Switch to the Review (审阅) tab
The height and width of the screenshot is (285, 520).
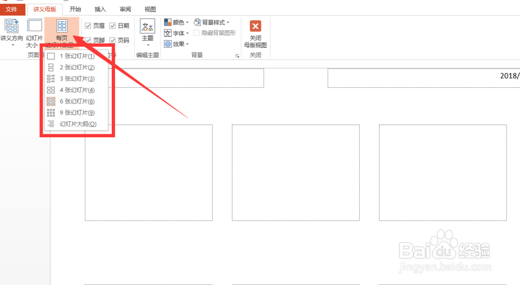click(125, 9)
